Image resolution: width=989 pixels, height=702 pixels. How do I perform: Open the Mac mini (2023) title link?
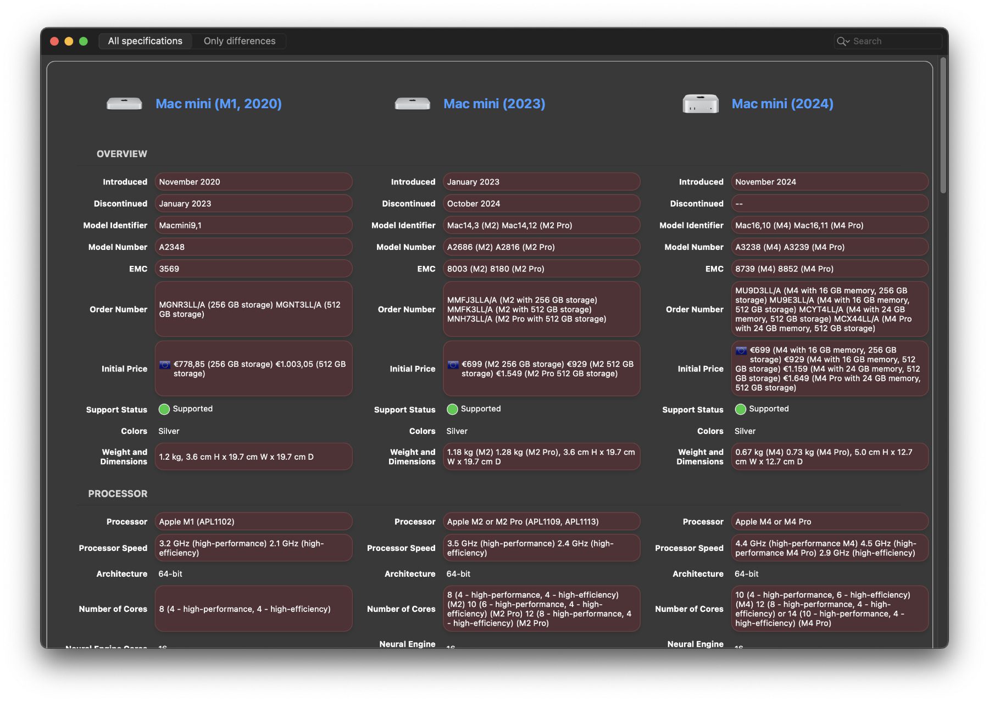[x=494, y=104]
